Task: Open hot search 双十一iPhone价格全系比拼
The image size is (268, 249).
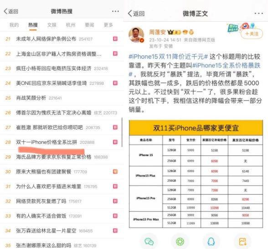Action: coord(46,142)
